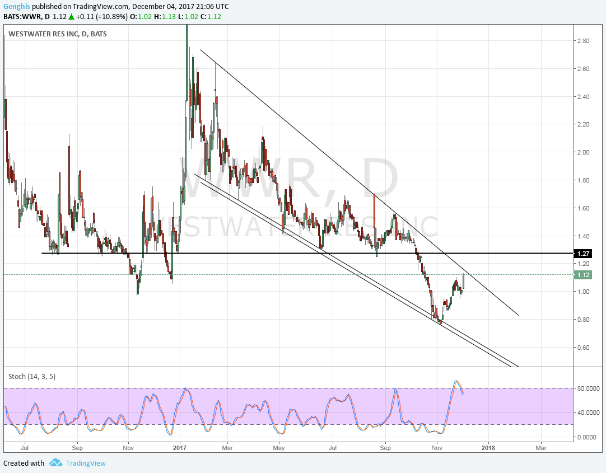Viewport: 606px width, 473px height.
Task: Click the green up-arrow change icon
Action: [71, 17]
